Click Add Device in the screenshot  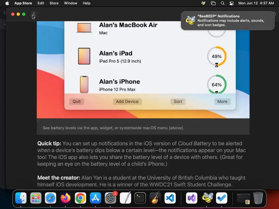pyautogui.click(x=127, y=102)
